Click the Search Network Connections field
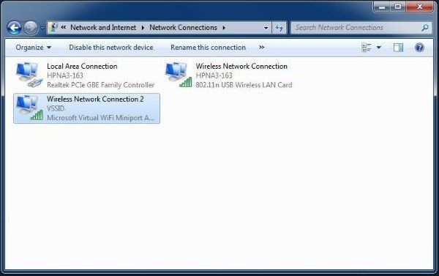 pos(356,28)
